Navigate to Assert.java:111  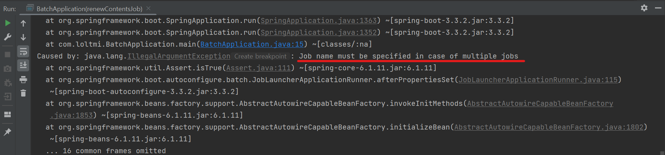click(258, 68)
